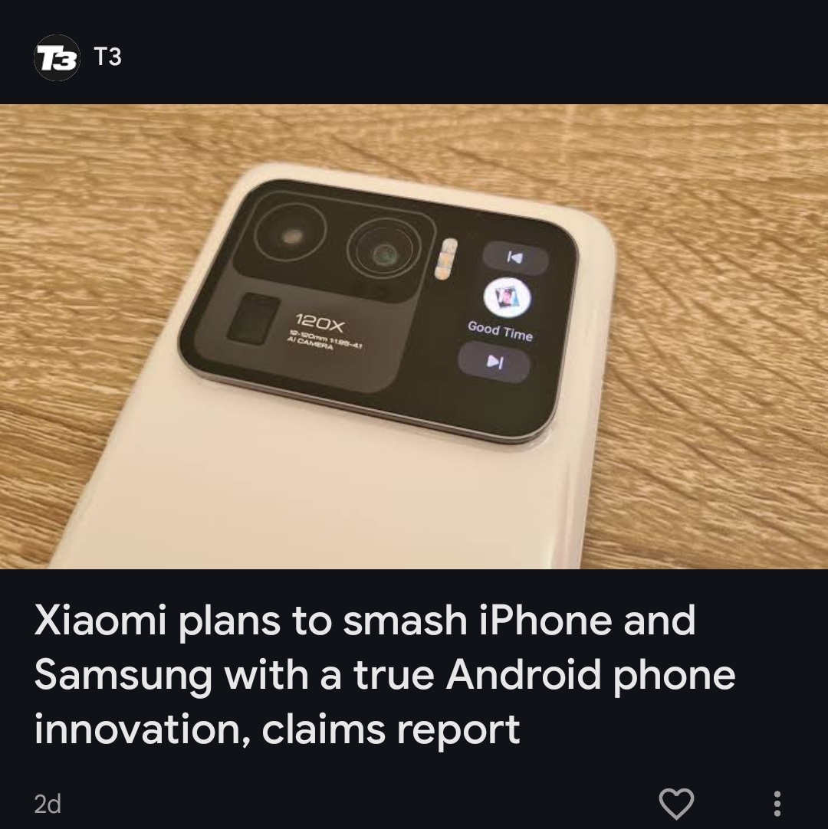Screen dimensions: 828x829
Task: Click "innovation, claims report" headline line
Action: tap(278, 729)
